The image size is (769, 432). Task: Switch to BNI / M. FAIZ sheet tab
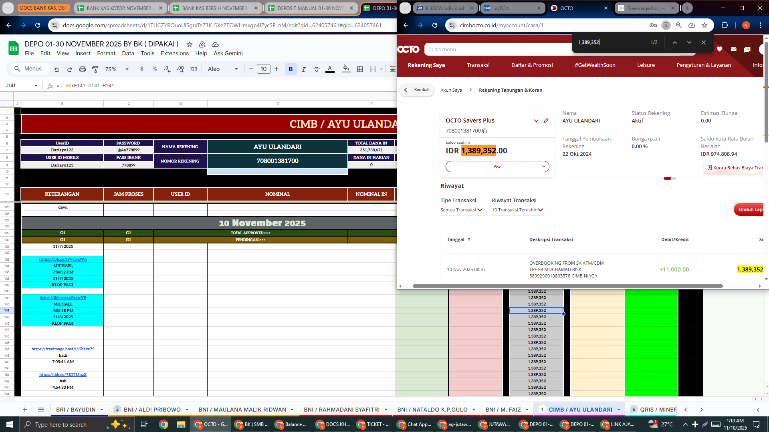click(x=503, y=410)
